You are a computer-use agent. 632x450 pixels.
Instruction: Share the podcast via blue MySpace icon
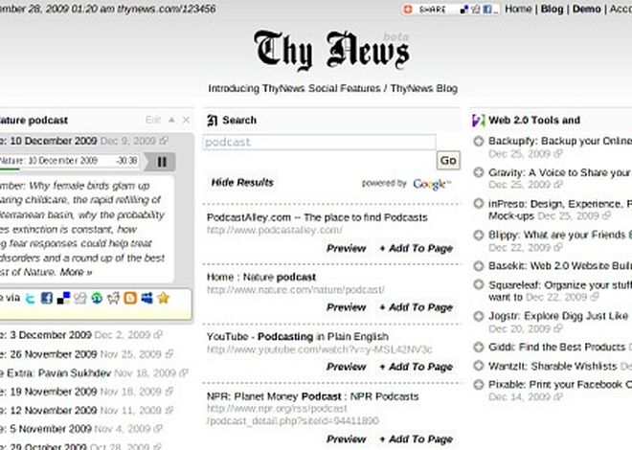(147, 298)
